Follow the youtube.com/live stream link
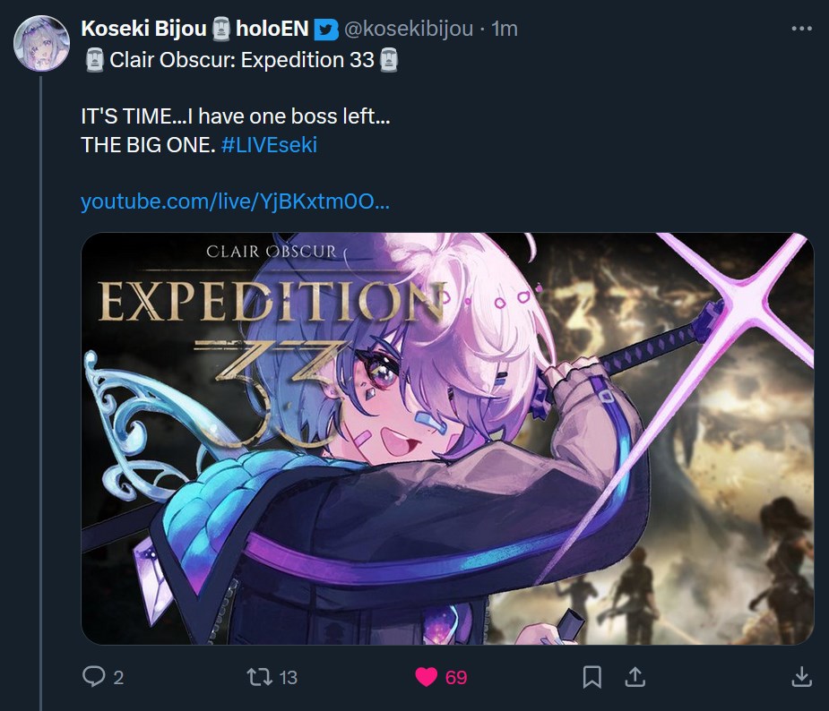Screen dimensions: 829x711 click(236, 201)
